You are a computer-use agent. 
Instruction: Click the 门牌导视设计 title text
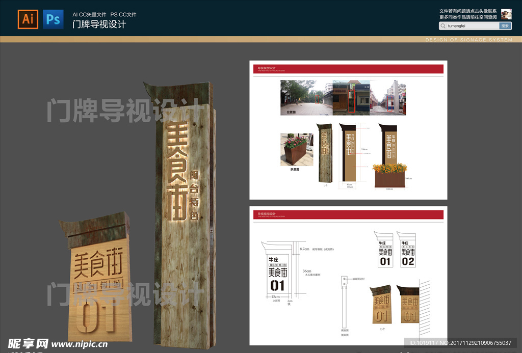click(x=99, y=24)
